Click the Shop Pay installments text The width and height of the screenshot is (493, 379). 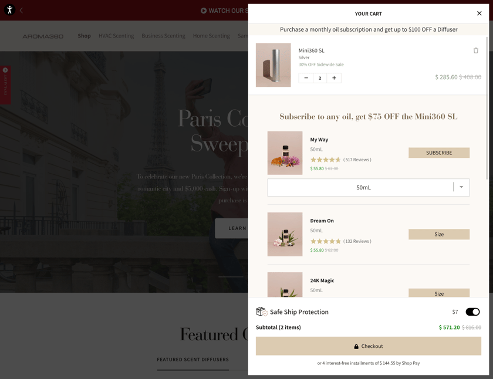[368, 363]
